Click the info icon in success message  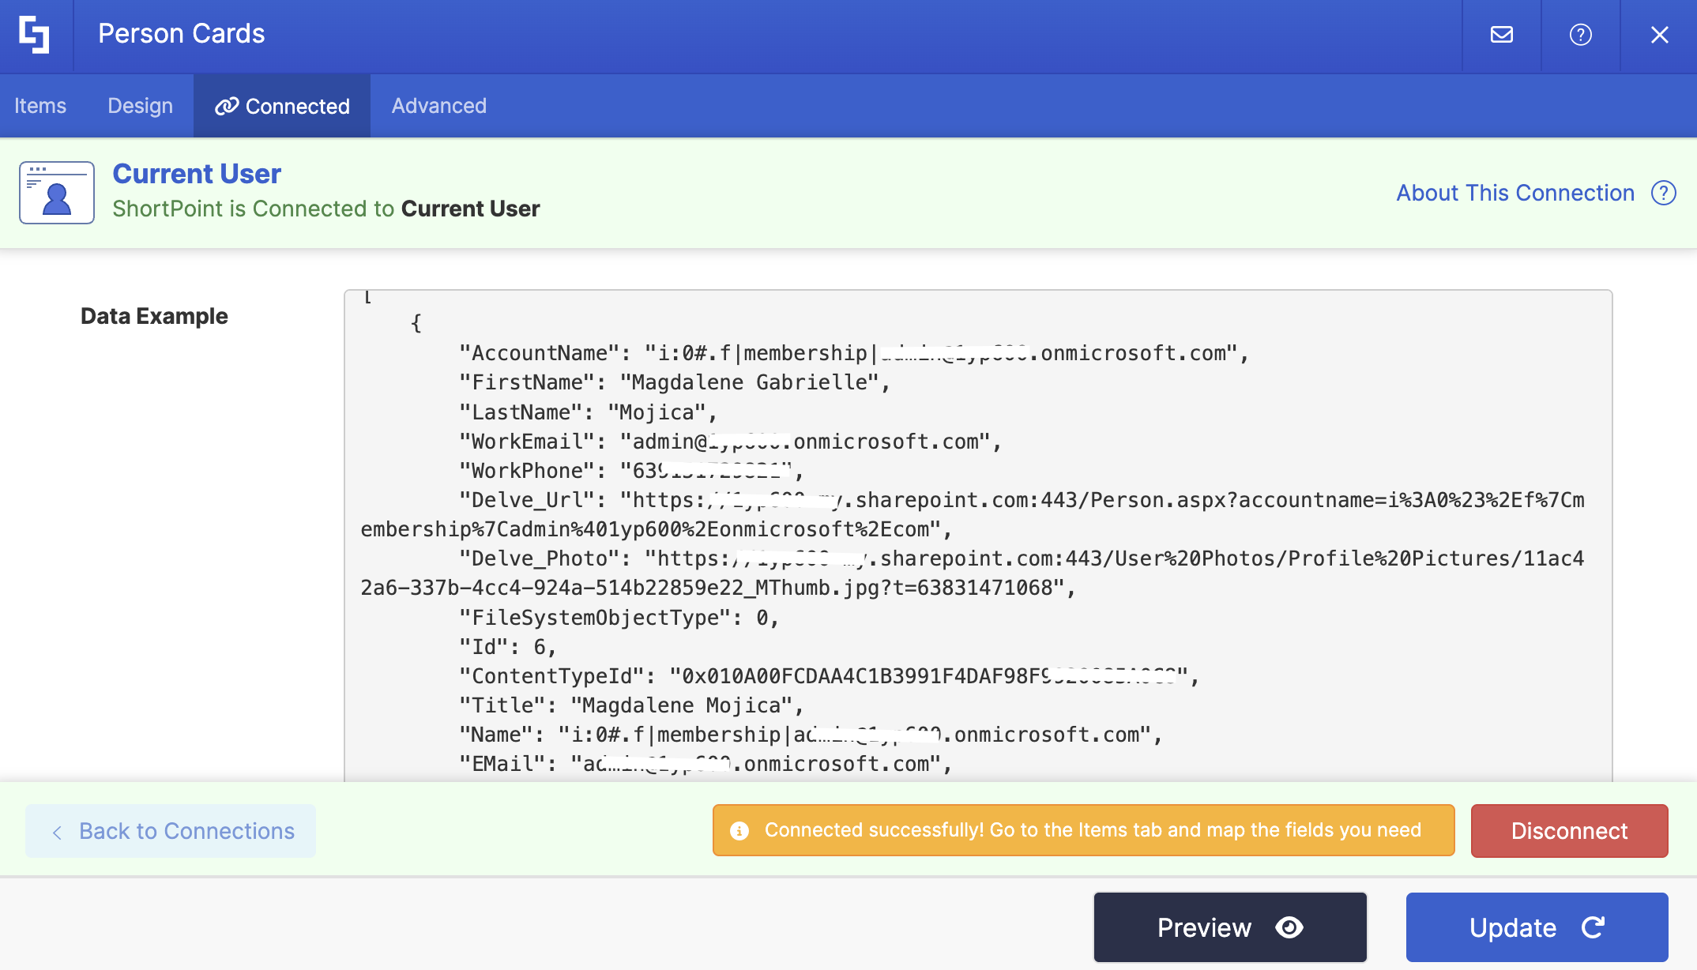[x=739, y=831]
